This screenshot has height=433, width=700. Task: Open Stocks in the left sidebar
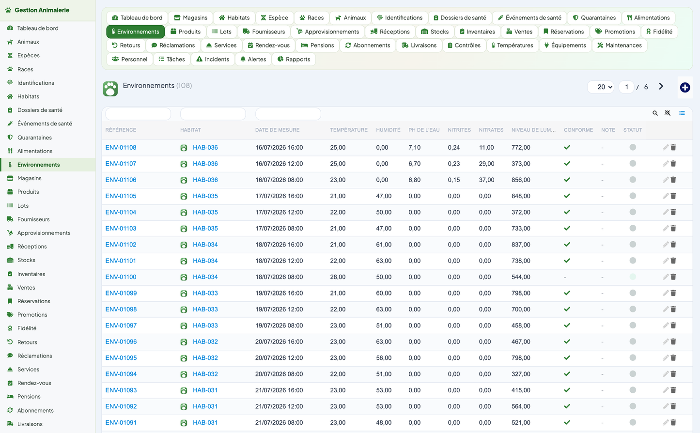(x=26, y=260)
